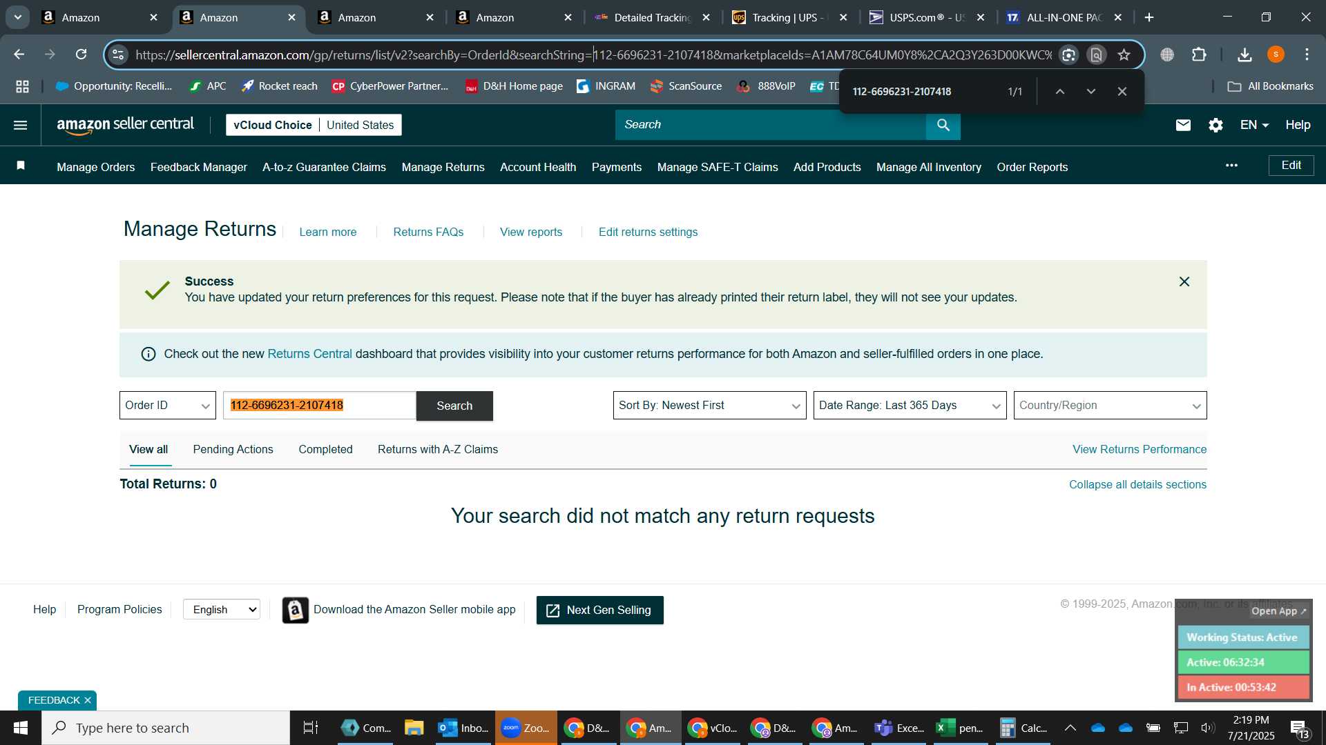Click the Edit button in nav bar
Image resolution: width=1326 pixels, height=745 pixels.
[1291, 166]
